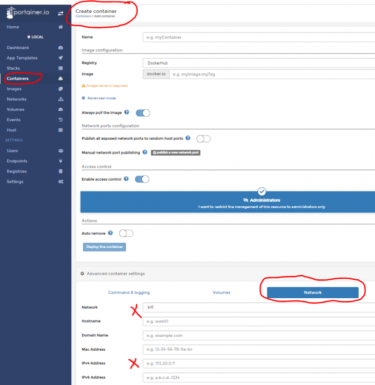Click help icon beside Auto remove

click(x=110, y=233)
